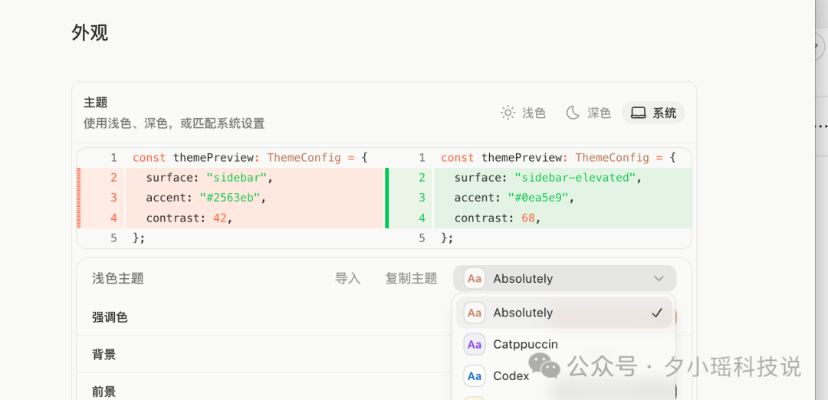Click the Codex Aa preview icon

(x=475, y=376)
